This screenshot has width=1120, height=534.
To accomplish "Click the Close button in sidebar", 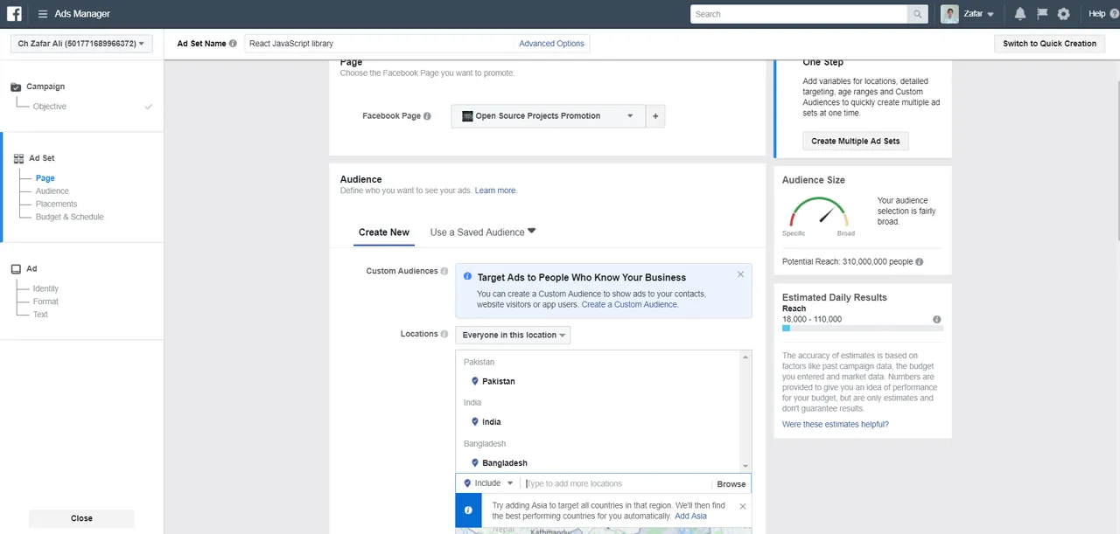I will [x=81, y=518].
